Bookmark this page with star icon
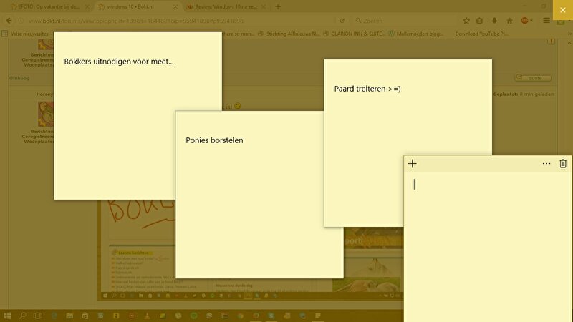This screenshot has height=322, width=573. click(466, 21)
